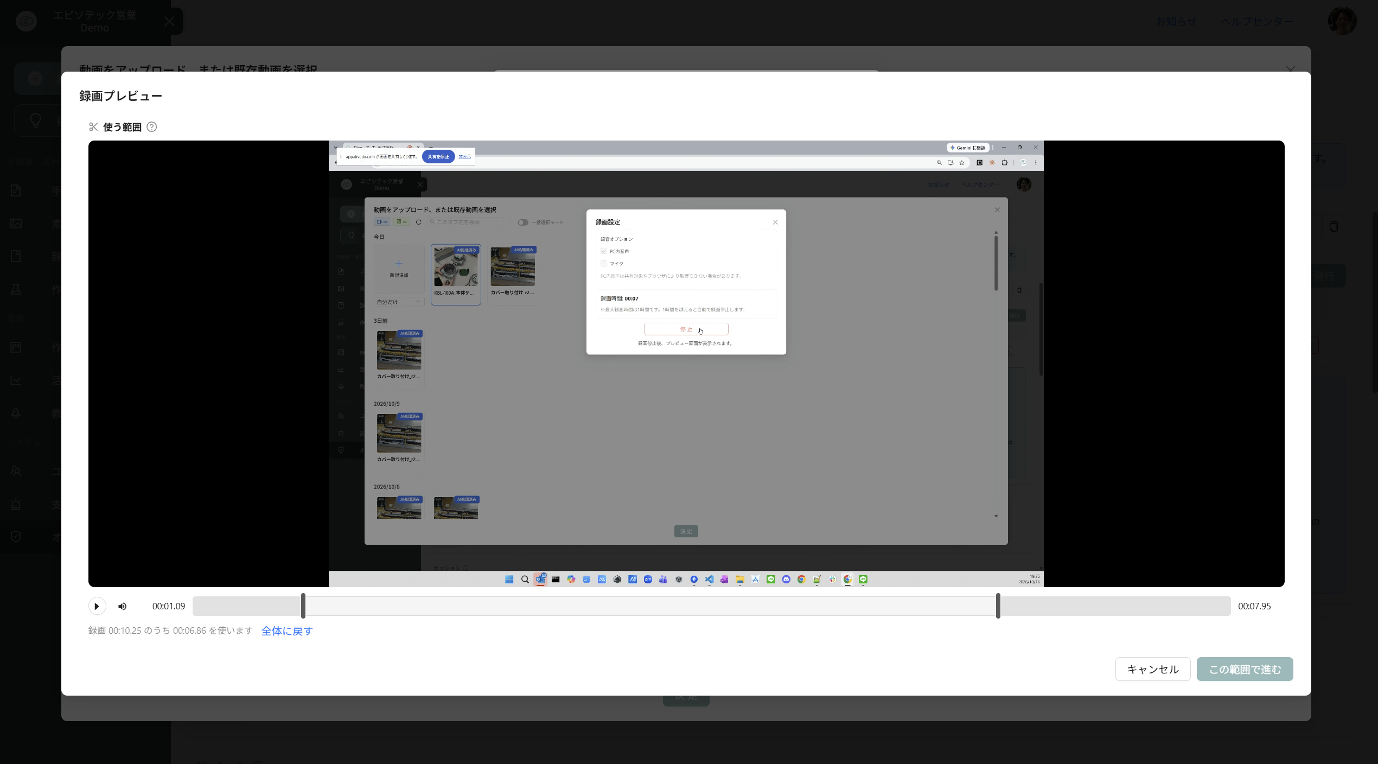Select the right trim handle on the timeline
Viewport: 1378px width, 764px height.
(x=998, y=606)
